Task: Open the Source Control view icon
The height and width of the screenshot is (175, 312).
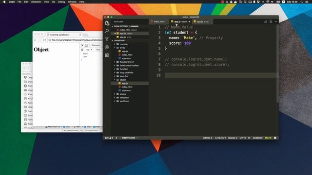Action: pos(107,39)
